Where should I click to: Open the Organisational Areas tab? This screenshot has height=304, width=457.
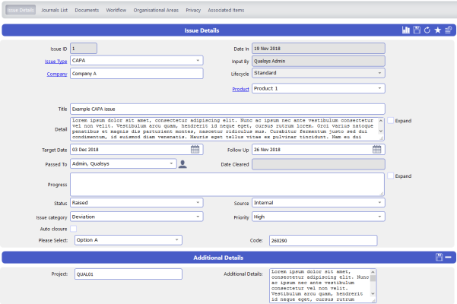pos(156,10)
